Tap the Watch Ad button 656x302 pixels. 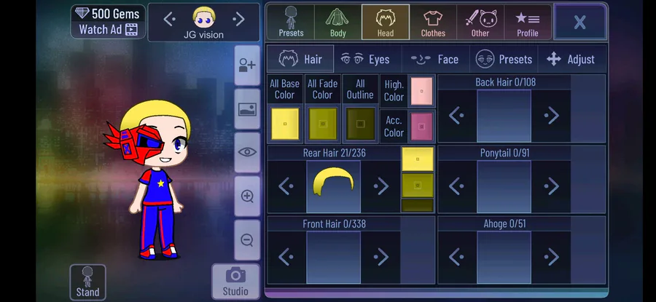[109, 30]
